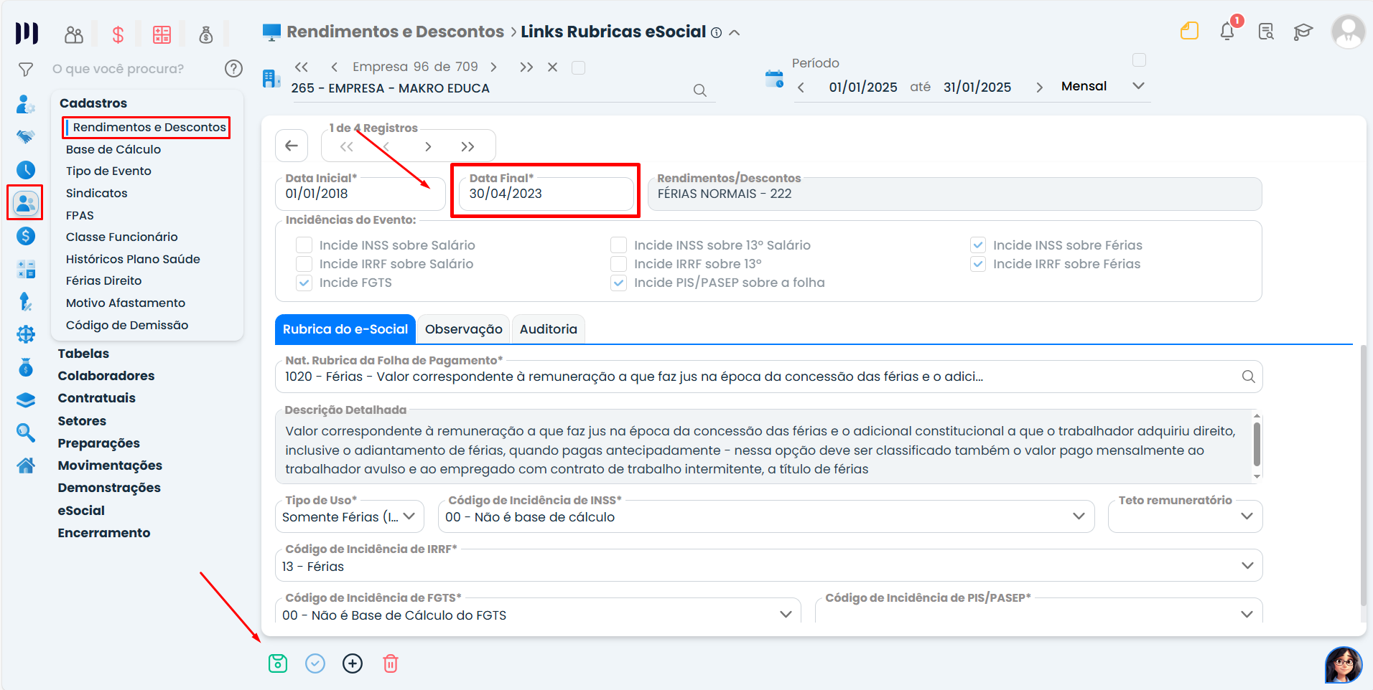Toggle Incide IRRF sobre 13º checkbox
The width and height of the screenshot is (1373, 690).
(619, 264)
